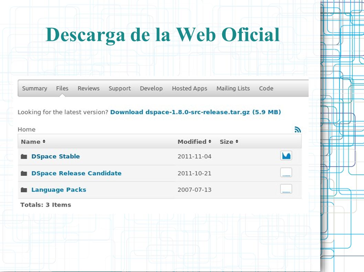
Task: Switch to the Summary tab
Action: click(35, 88)
